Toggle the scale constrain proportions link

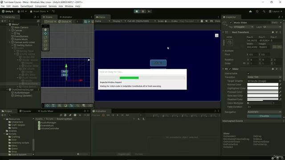pyautogui.click(x=244, y=63)
